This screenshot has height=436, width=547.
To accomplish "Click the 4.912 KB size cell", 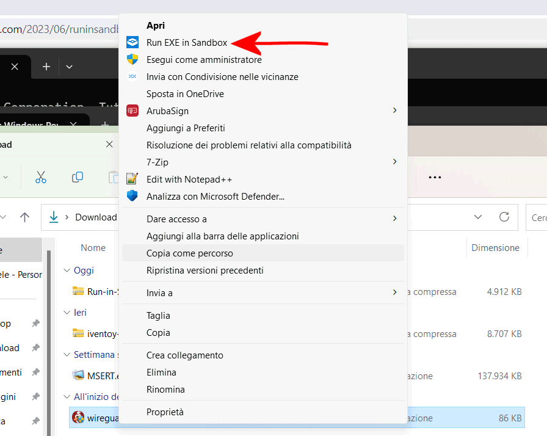I will (x=504, y=292).
